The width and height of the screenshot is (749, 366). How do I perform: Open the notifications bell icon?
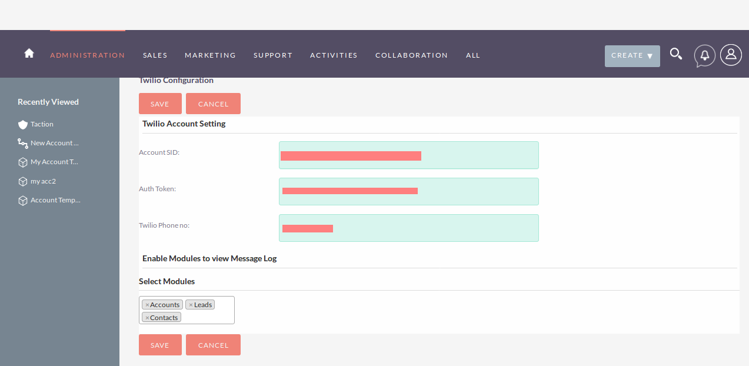tap(704, 55)
